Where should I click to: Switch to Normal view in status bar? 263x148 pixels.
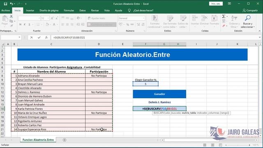pyautogui.click(x=205, y=145)
